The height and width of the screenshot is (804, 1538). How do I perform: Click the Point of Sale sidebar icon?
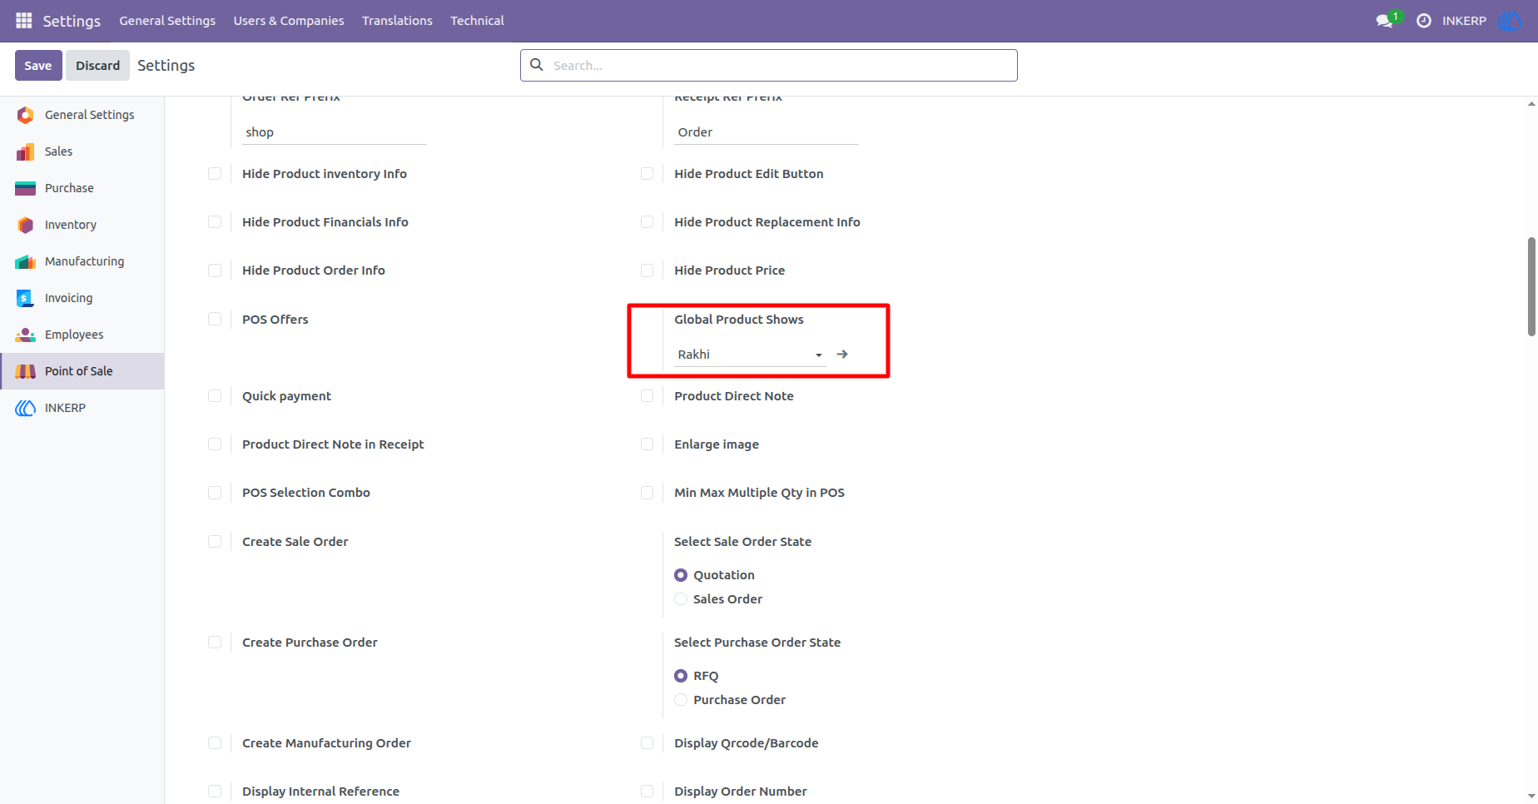coord(26,371)
